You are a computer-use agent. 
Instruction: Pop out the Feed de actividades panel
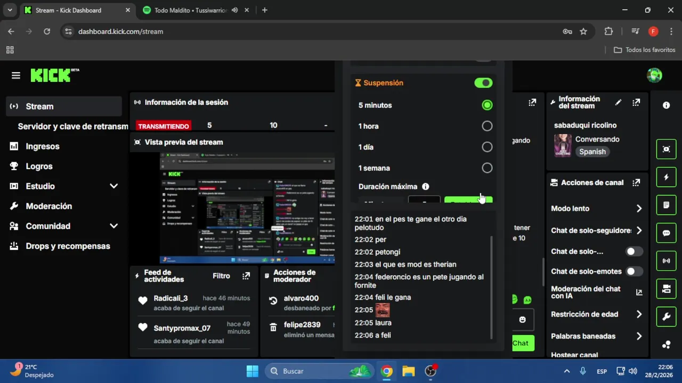(x=246, y=276)
